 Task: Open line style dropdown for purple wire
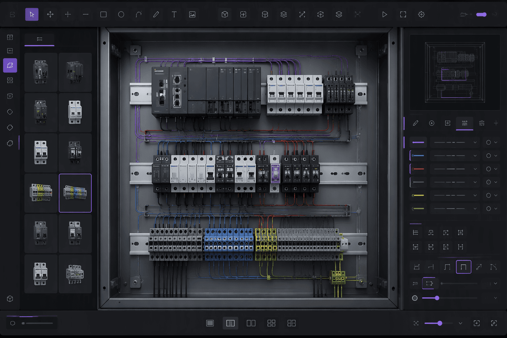coord(455,142)
